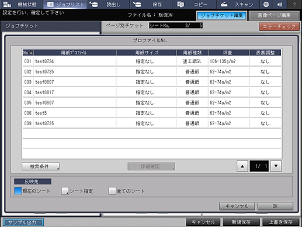
Task: Click the page down arrow button
Action: point(276,166)
